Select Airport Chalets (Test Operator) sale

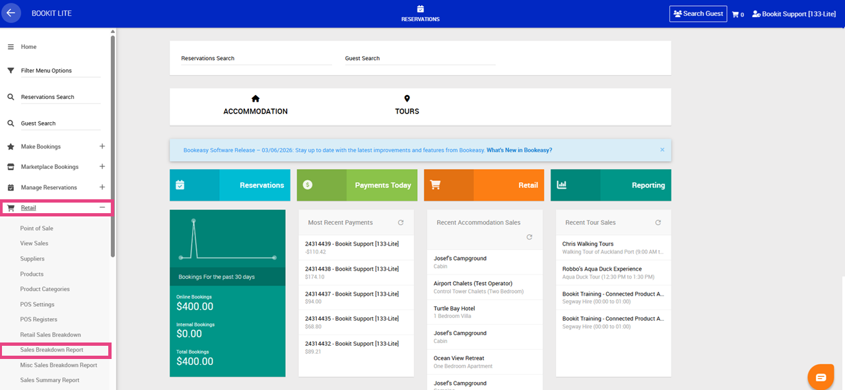point(485,287)
